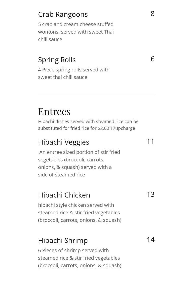Click the Hibachi Chicken price 13

[151, 194]
